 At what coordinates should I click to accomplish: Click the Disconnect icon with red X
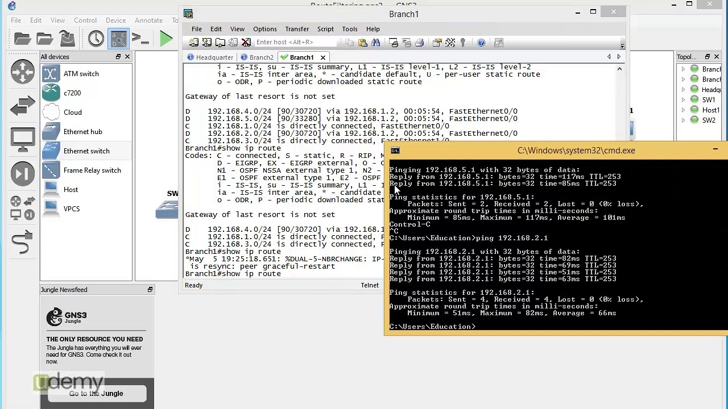pyautogui.click(x=246, y=43)
